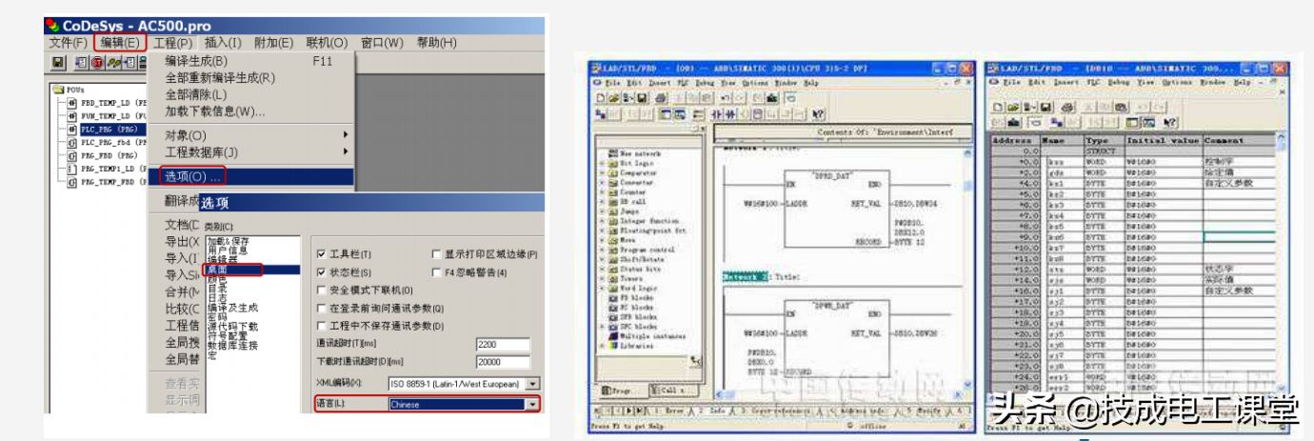Open Insert menu in left LAD/STL/FBD window
Image resolution: width=1314 pixels, height=441 pixels.
point(661,84)
